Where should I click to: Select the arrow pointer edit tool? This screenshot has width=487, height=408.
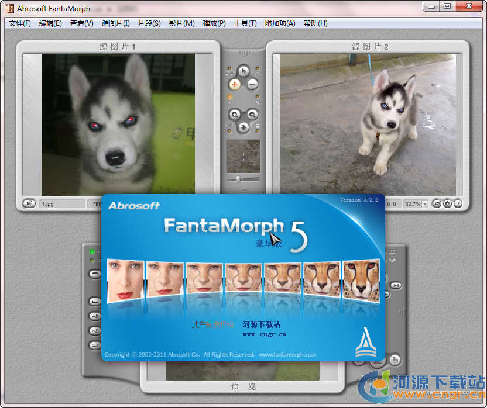243,71
